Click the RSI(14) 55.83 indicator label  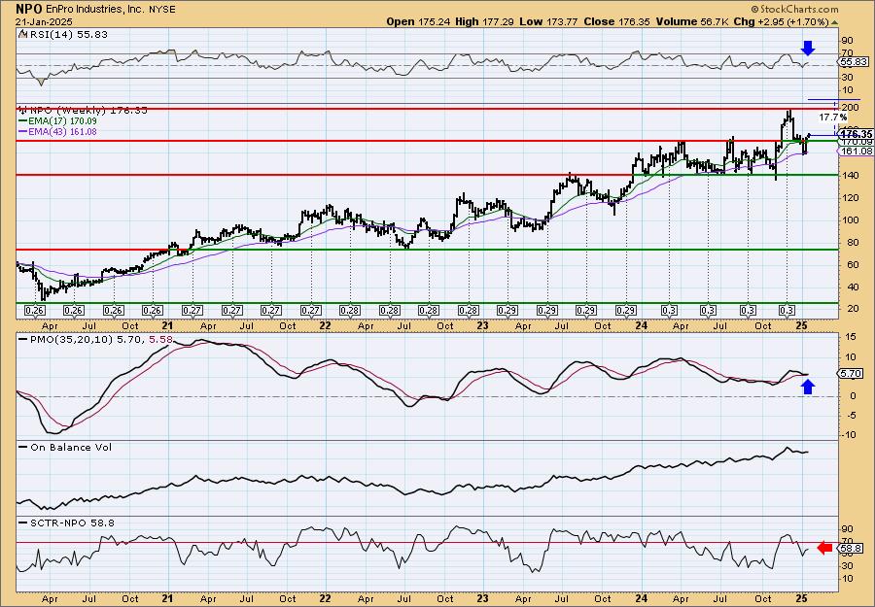click(x=69, y=34)
